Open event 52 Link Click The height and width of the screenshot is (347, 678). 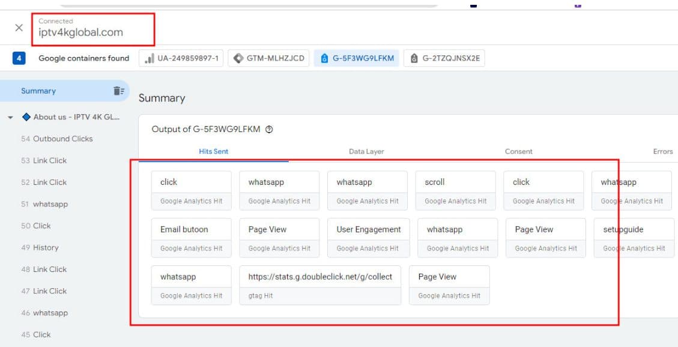(44, 183)
